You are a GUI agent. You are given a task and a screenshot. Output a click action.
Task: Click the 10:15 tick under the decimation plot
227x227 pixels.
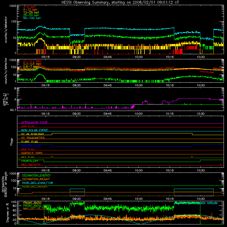pos(170,199)
